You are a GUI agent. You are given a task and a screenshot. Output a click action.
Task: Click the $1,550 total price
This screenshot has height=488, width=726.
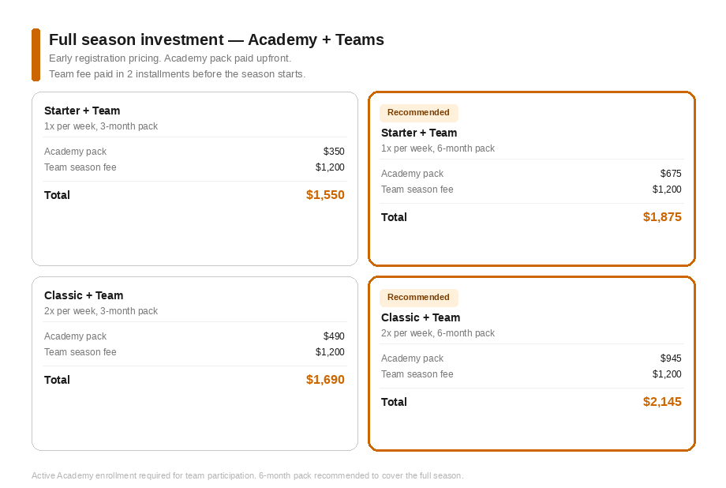pos(325,194)
